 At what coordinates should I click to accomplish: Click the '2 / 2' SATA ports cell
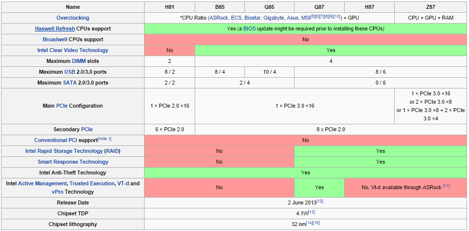click(170, 83)
